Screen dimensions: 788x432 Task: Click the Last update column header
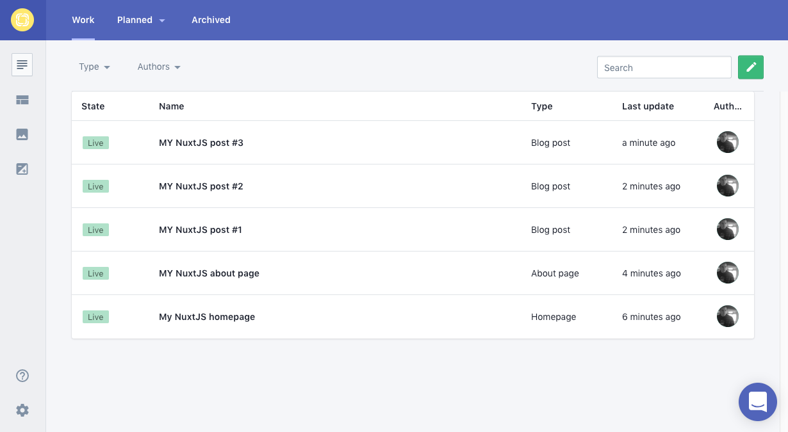[x=648, y=106]
